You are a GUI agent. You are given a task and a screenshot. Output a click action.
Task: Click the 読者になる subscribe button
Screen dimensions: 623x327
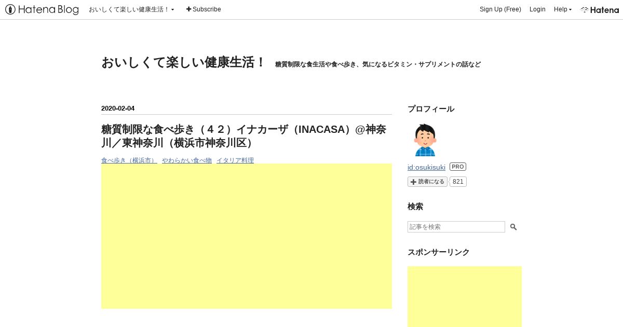pos(427,182)
